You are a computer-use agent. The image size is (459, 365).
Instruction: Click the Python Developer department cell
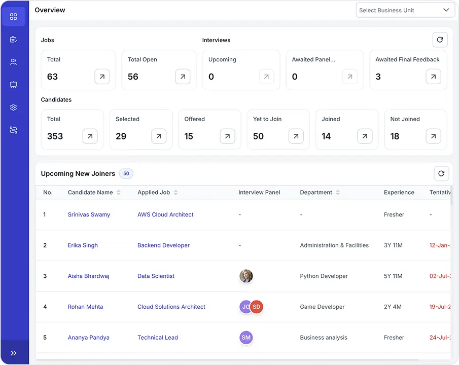click(324, 276)
